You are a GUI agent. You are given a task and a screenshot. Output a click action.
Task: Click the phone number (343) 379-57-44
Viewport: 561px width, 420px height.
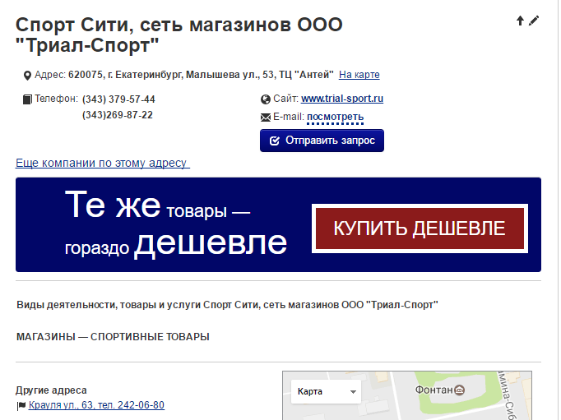coord(118,99)
